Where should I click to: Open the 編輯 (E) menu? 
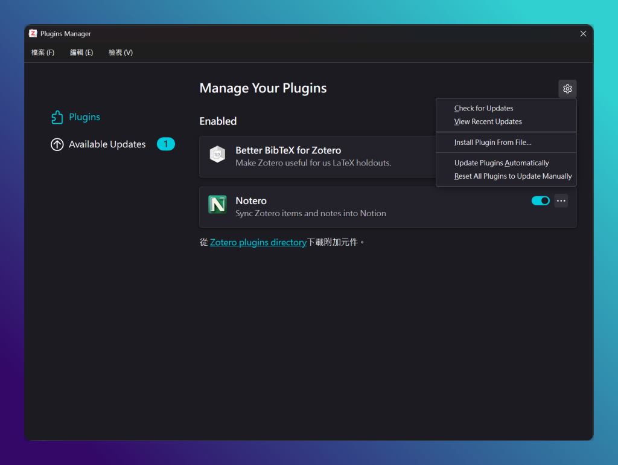tap(81, 53)
